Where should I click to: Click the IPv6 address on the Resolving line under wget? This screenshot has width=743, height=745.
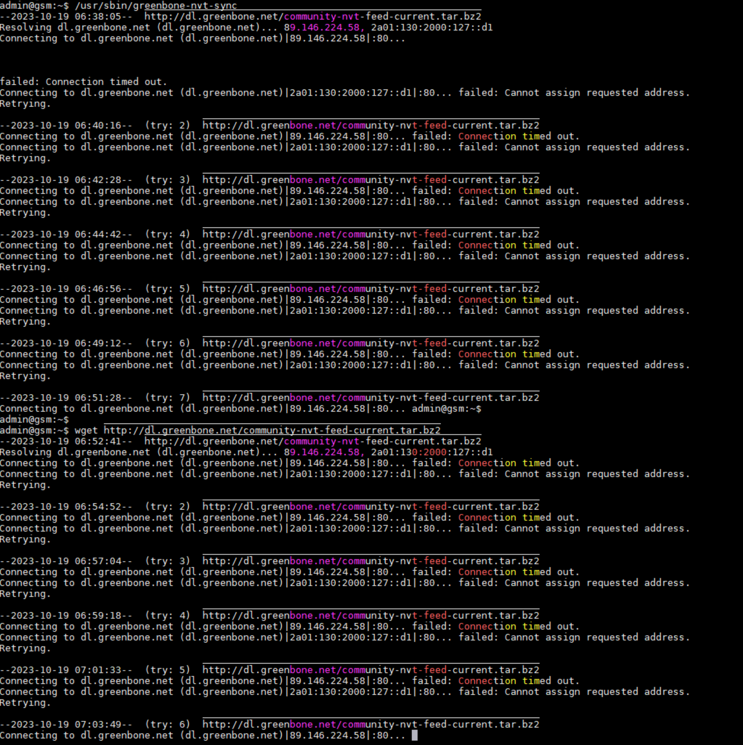click(x=432, y=453)
